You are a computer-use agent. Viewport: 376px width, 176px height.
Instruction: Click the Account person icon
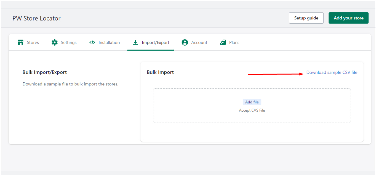coord(185,42)
